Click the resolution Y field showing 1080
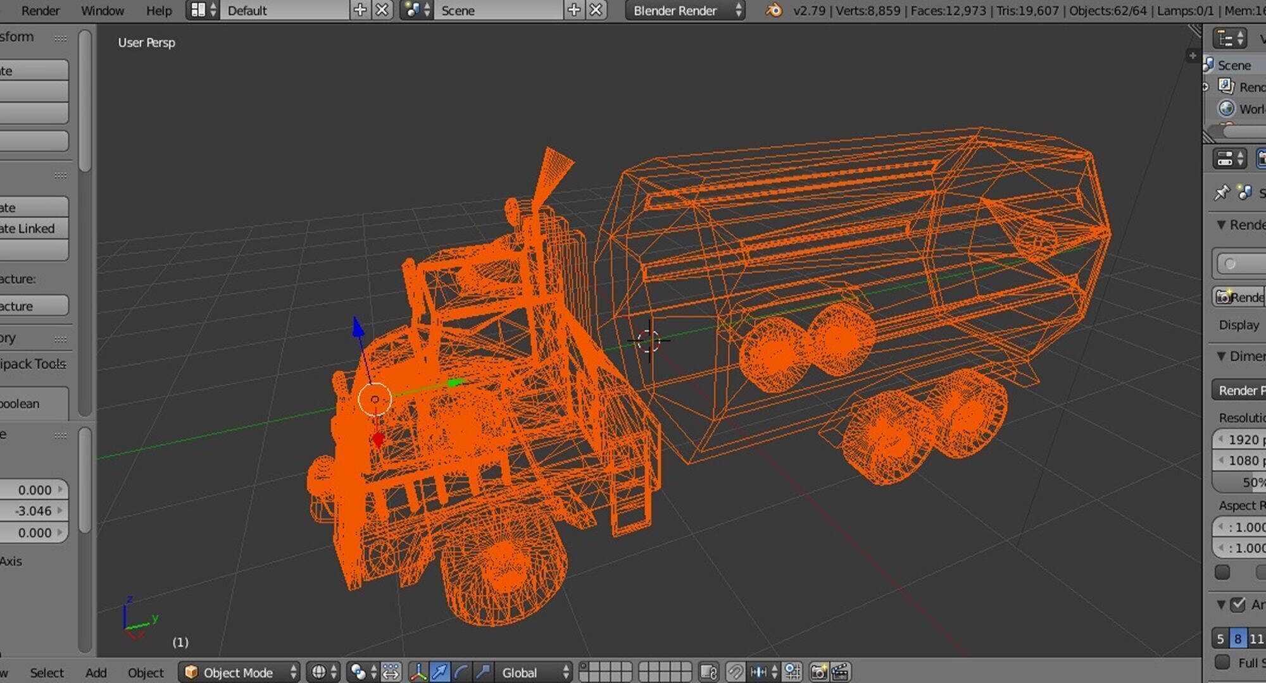The width and height of the screenshot is (1266, 683). coord(1239,460)
